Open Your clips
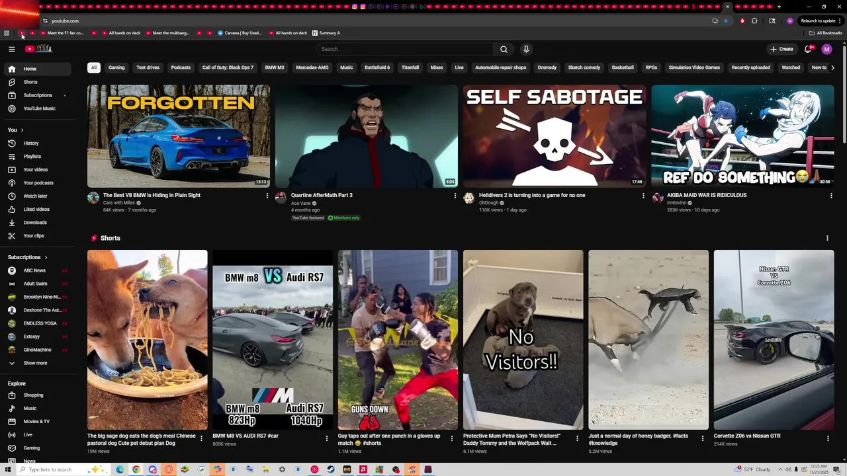This screenshot has width=847, height=476. (x=38, y=236)
